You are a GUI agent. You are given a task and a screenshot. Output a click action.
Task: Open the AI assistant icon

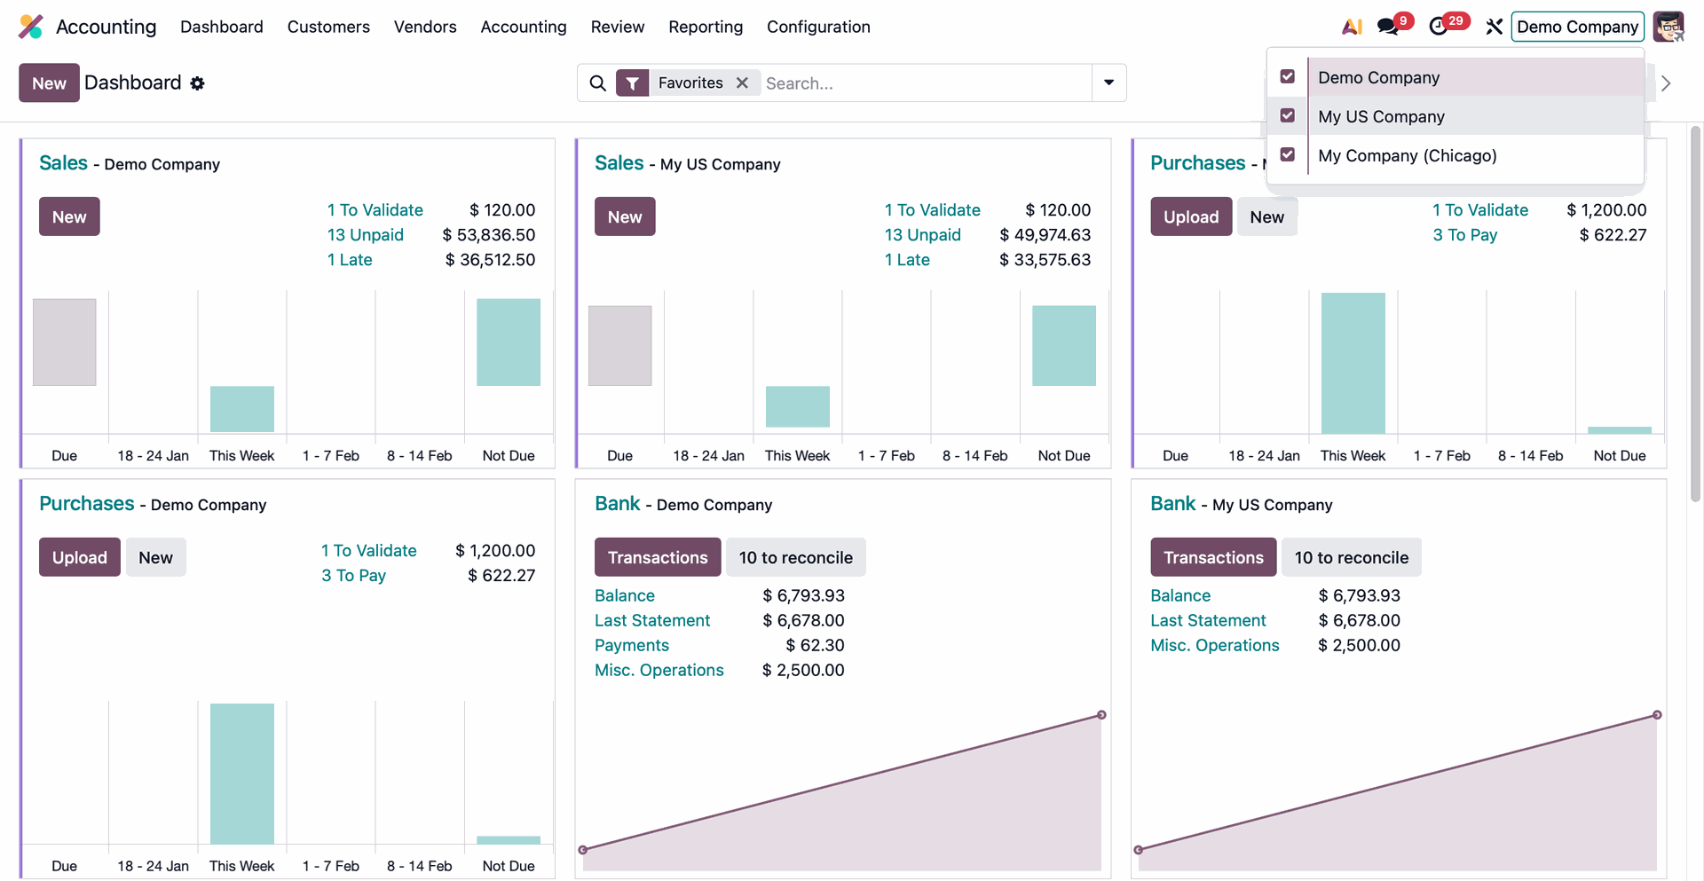pyautogui.click(x=1352, y=27)
